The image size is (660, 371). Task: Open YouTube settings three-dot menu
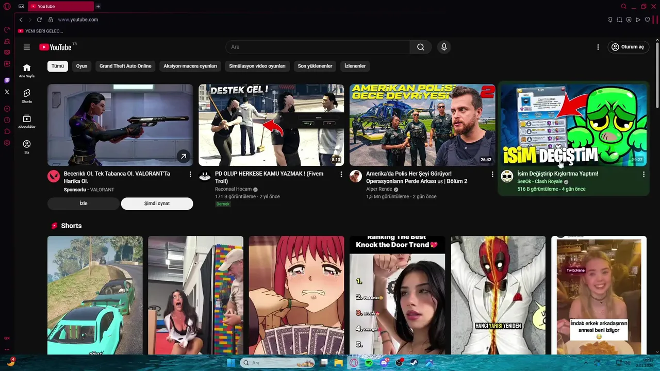(x=598, y=47)
